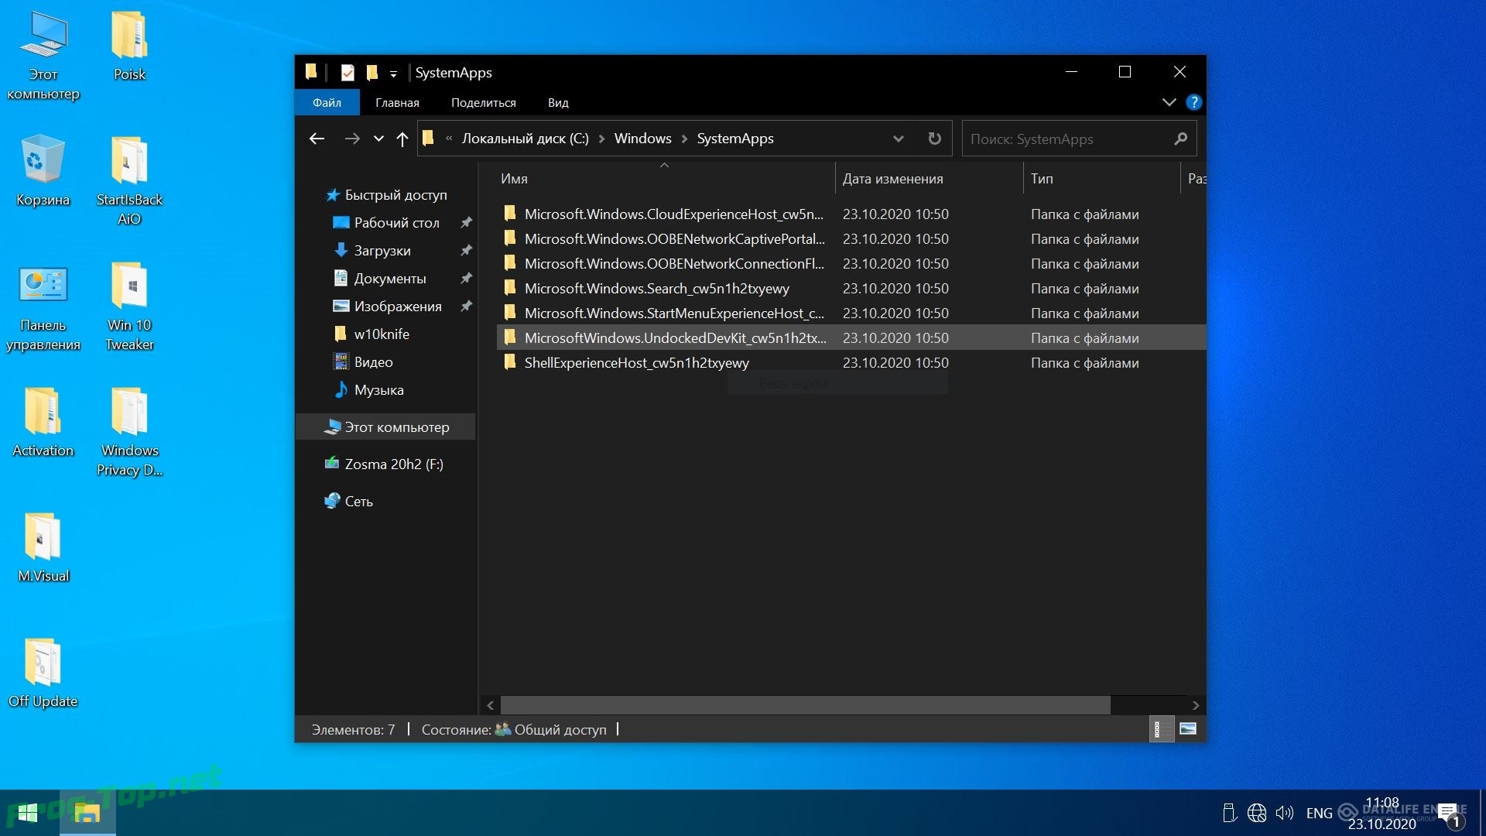Open the M.Visual desktop folder
This screenshot has width=1486, height=836.
tap(43, 547)
